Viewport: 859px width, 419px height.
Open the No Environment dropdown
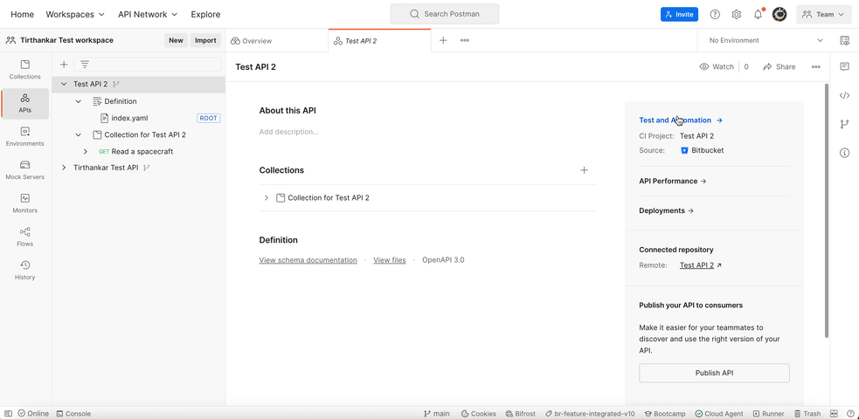click(x=765, y=40)
